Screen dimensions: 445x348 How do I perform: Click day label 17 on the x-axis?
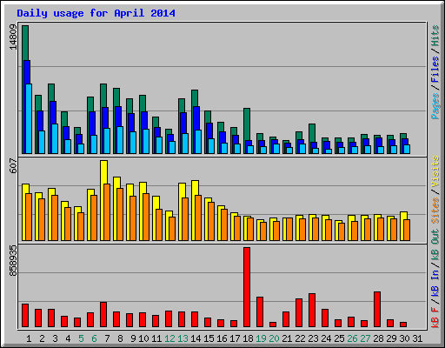(x=235, y=338)
